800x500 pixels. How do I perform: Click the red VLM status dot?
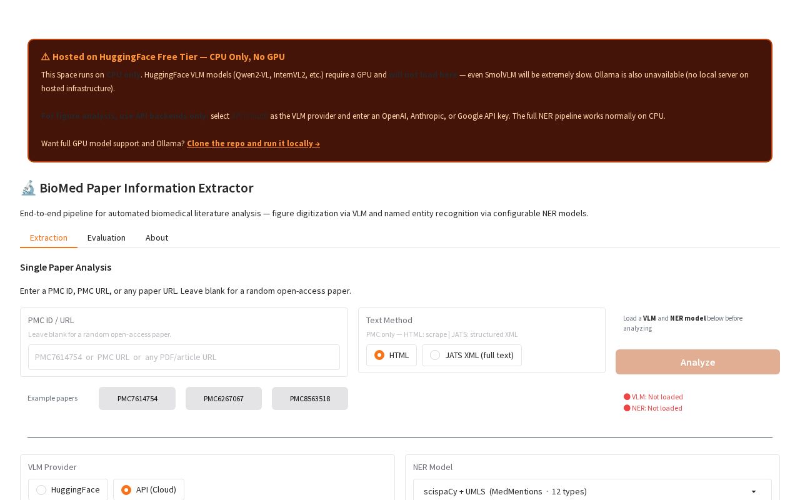[x=627, y=397]
